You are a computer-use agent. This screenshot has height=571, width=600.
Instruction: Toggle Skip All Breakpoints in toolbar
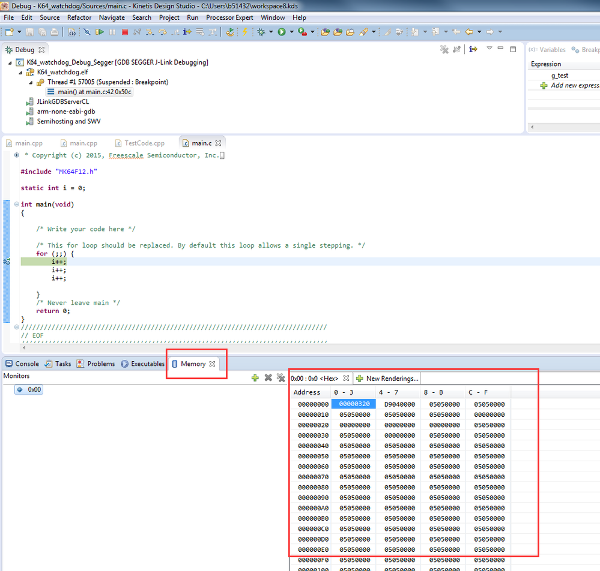(x=87, y=32)
